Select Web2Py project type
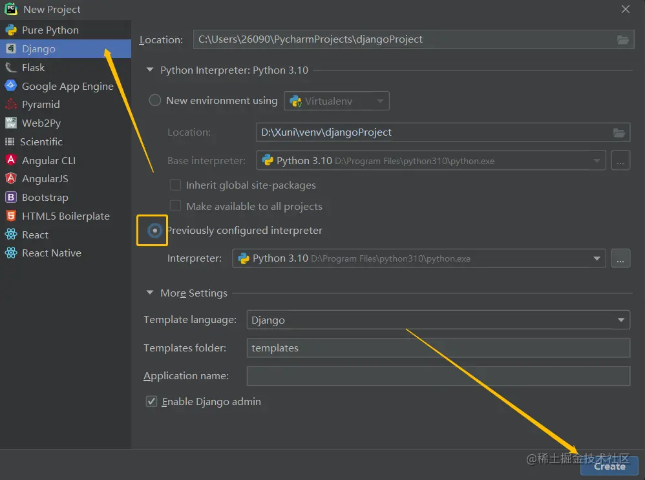645x480 pixels. click(x=65, y=123)
